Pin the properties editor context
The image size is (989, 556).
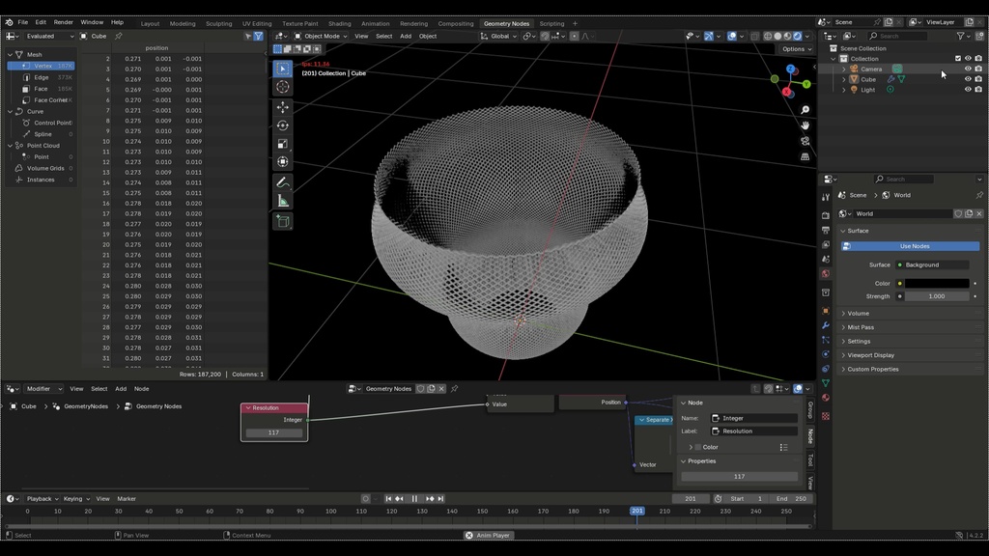(979, 195)
